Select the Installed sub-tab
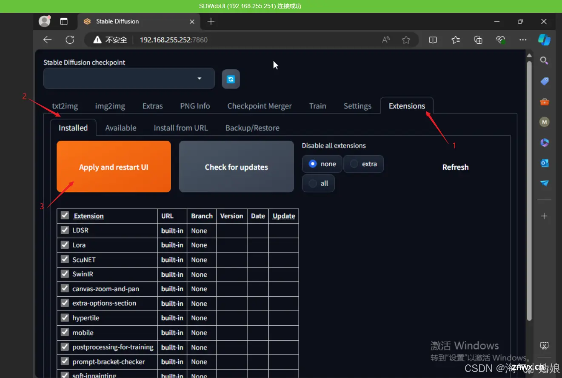562x378 pixels. (x=73, y=128)
